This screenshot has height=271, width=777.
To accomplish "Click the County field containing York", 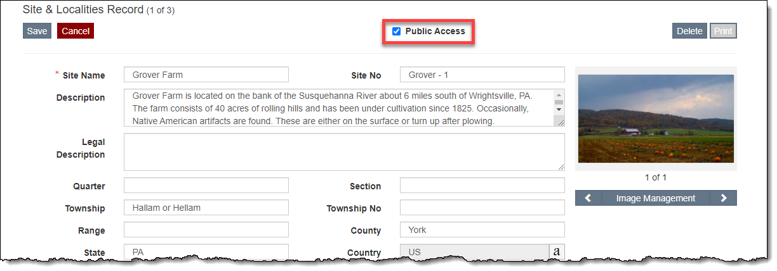I will point(482,230).
